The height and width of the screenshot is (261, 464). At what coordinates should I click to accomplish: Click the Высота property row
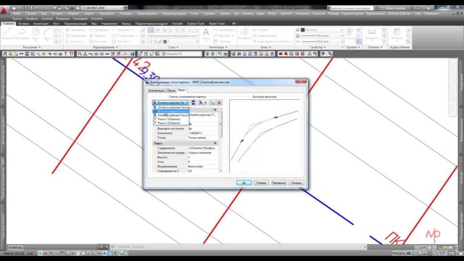pyautogui.click(x=186, y=157)
